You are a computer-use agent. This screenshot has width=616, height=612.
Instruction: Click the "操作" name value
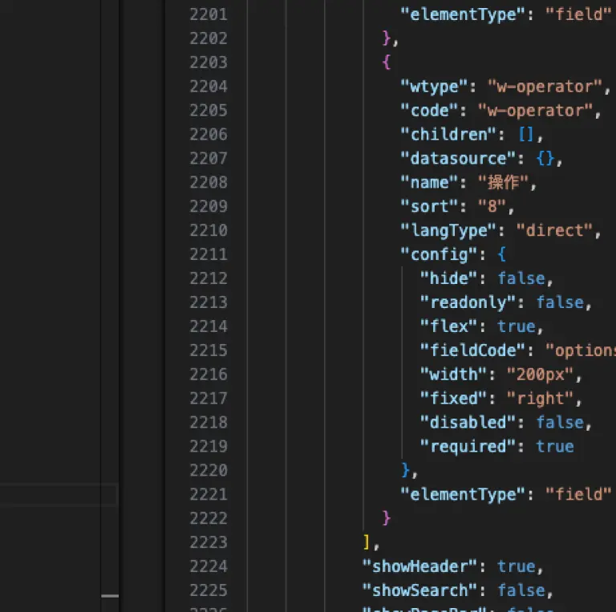(x=503, y=183)
